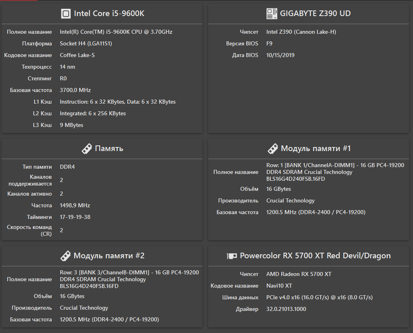413x333 pixels.
Task: Click the 3700,0 MHz base frequency value
Action: point(76,90)
